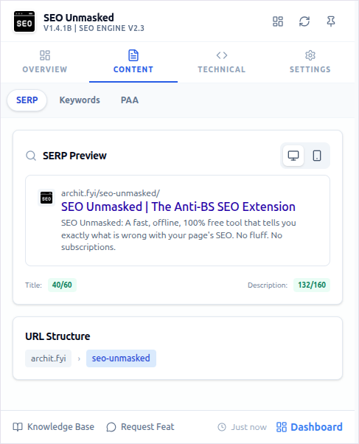This screenshot has height=444, width=359.
Task: Click the Just now timestamp
Action: (243, 427)
